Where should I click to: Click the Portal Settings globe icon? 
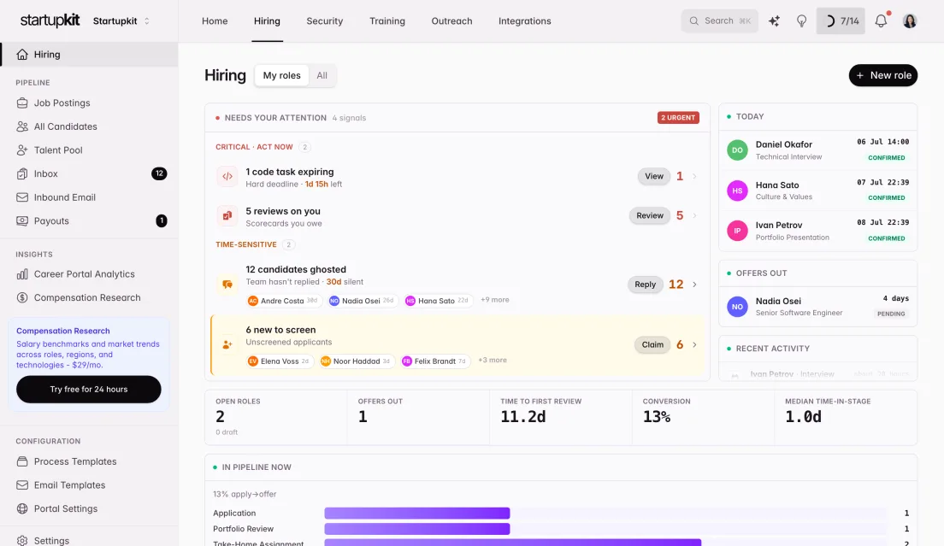click(x=22, y=508)
